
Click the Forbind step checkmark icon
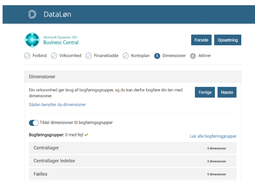(x=27, y=56)
